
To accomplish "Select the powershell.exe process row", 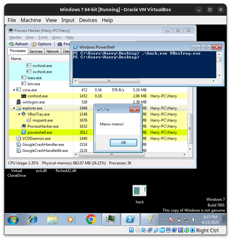I will tap(98, 132).
